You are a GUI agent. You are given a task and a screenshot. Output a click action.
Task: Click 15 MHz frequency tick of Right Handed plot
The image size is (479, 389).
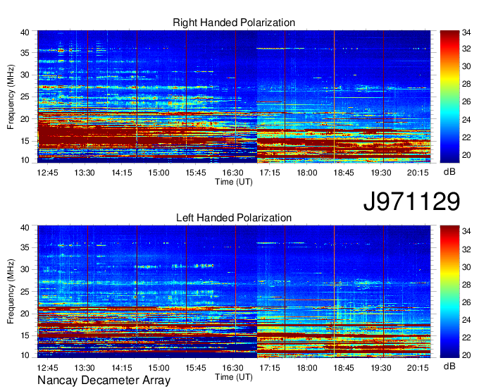pyautogui.click(x=25, y=141)
